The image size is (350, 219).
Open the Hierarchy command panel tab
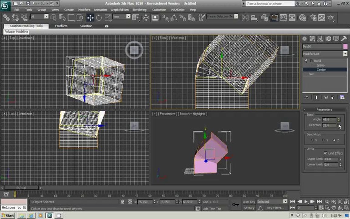click(320, 39)
